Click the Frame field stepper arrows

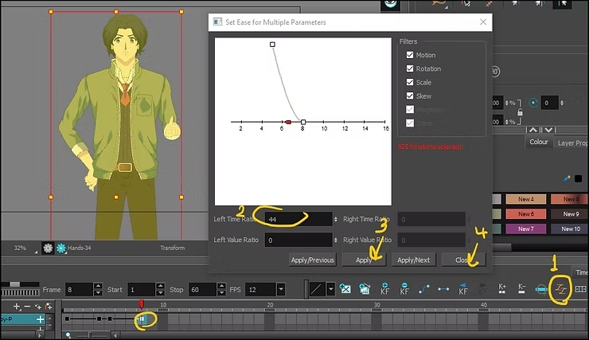coord(98,289)
